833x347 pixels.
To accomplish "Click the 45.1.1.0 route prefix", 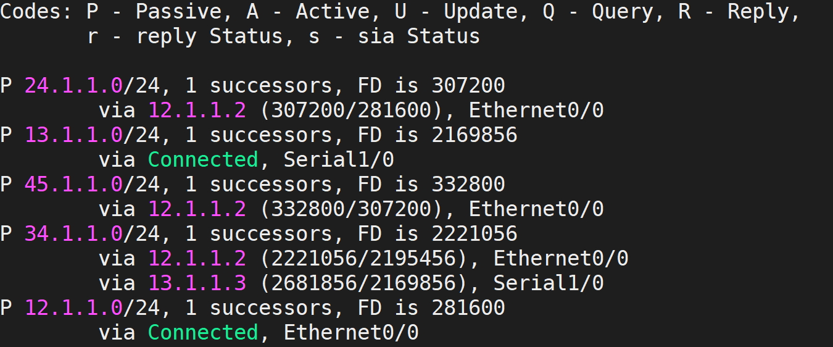I will [x=73, y=184].
